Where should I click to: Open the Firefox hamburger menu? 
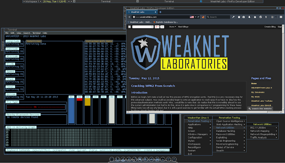click(x=281, y=17)
